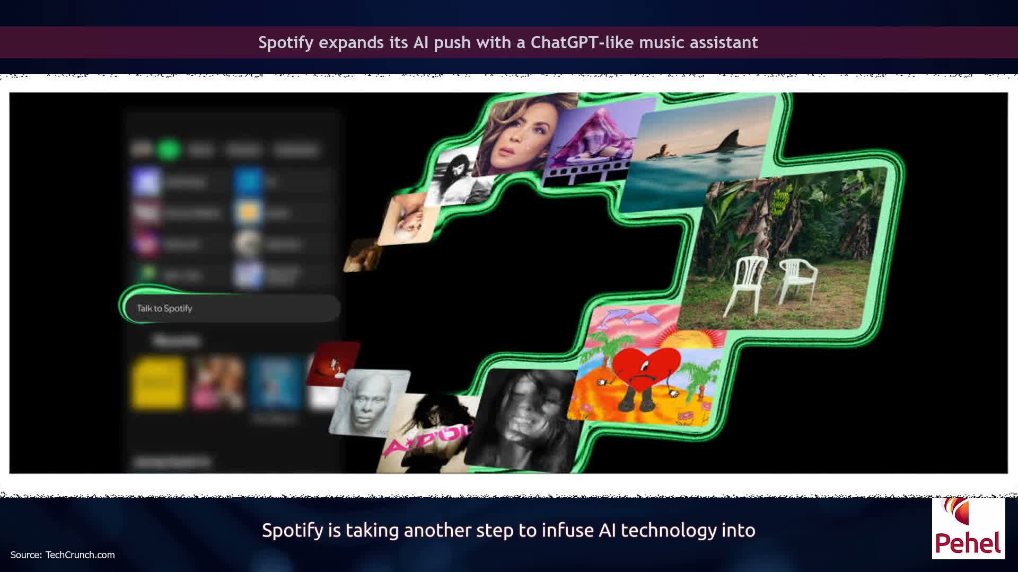The image size is (1018, 572).
Task: Select the small red album cover
Action: coord(333,363)
